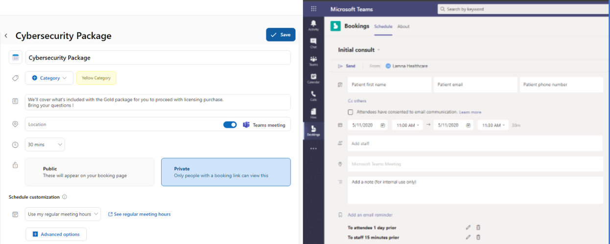Open the 30 mins duration dropdown
This screenshot has height=244, width=610.
tap(45, 144)
